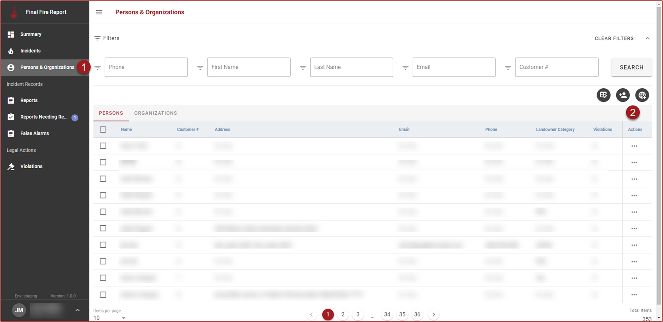Click the notes list icon button

603,95
